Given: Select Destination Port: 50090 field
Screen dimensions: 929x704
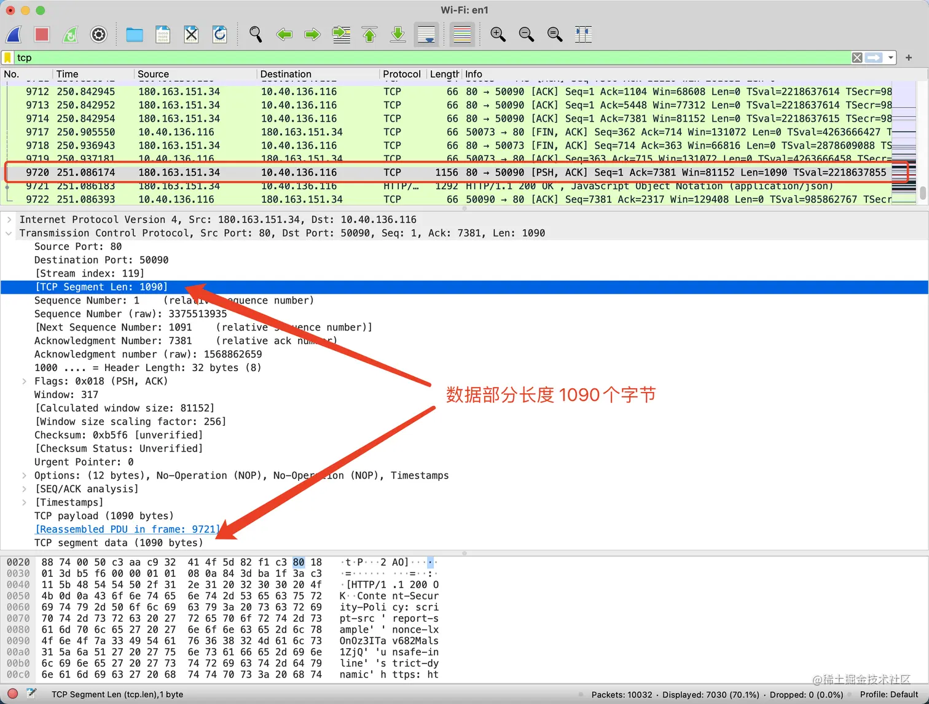Looking at the screenshot, I should click(101, 260).
